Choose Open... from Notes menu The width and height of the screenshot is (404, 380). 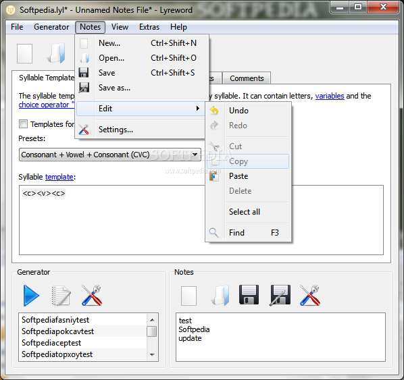point(141,58)
